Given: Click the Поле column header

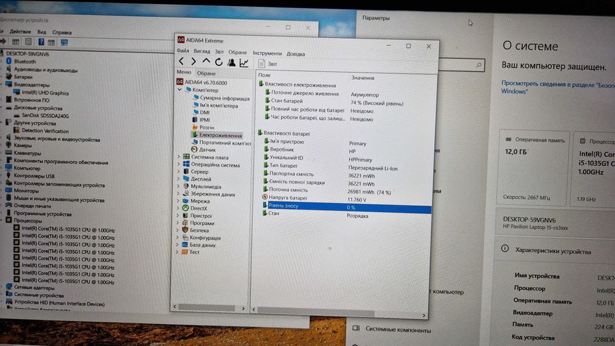Looking at the screenshot, I should point(264,75).
